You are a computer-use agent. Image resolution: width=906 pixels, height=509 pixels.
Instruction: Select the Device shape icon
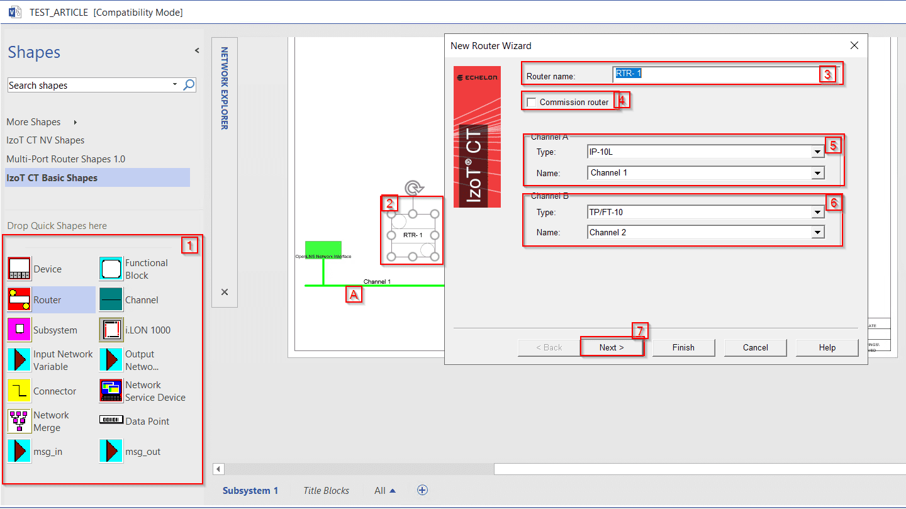(19, 269)
